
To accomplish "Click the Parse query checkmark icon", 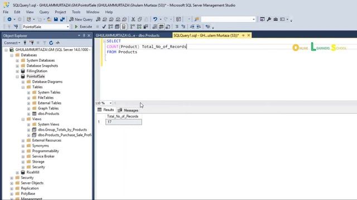I will (104, 27).
